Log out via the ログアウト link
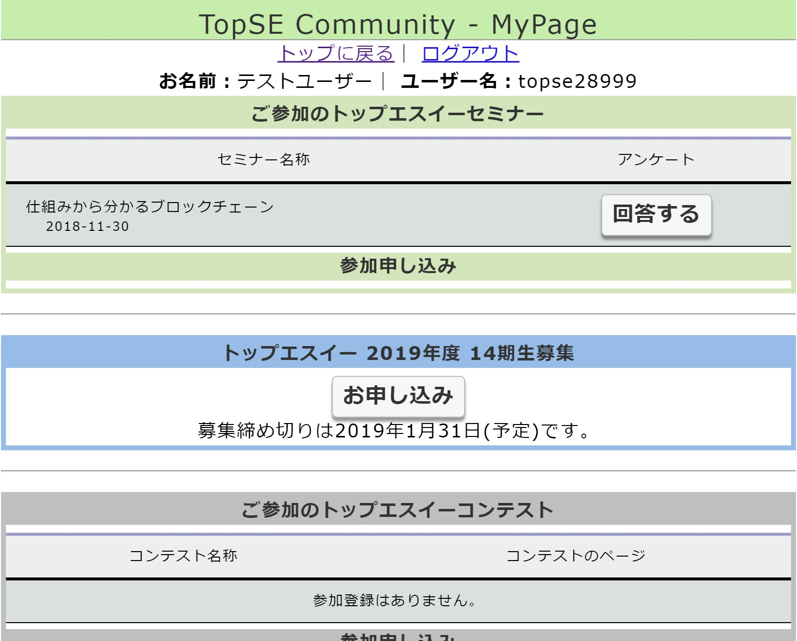This screenshot has width=797, height=641. coord(470,54)
